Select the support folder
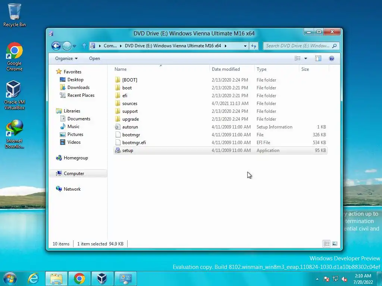Viewport: 382px width, 286px height. coord(220,111)
